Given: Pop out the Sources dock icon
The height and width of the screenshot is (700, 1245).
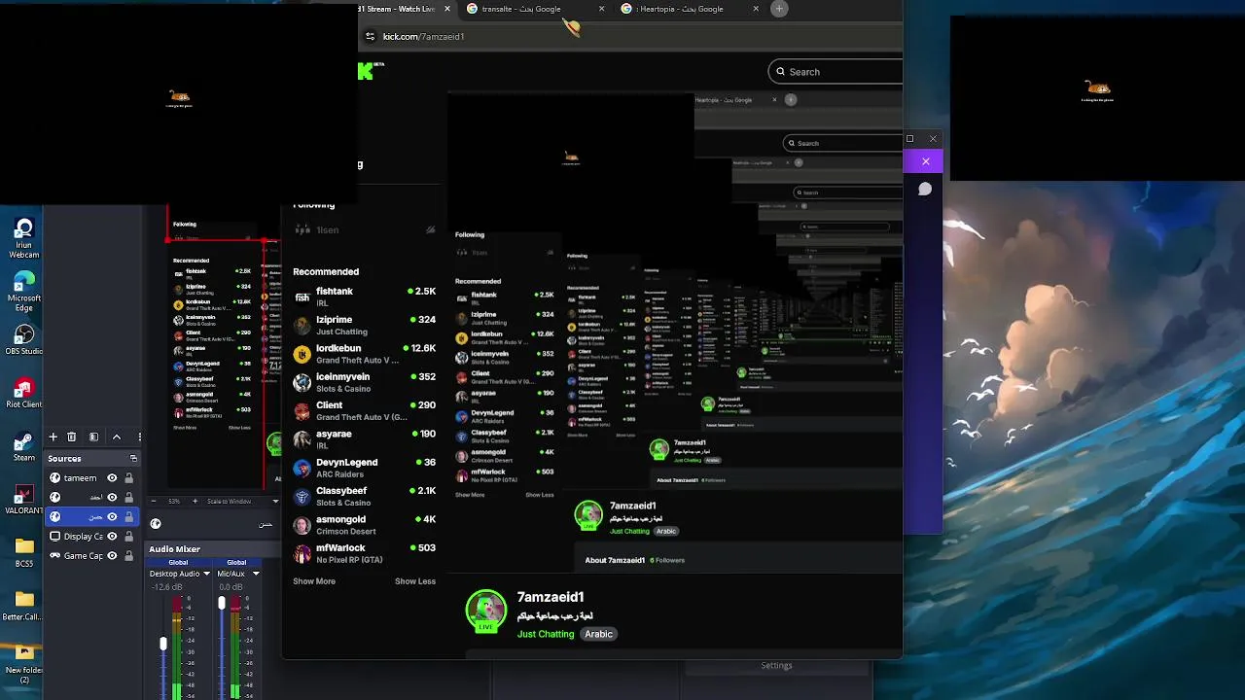Looking at the screenshot, I should (133, 459).
